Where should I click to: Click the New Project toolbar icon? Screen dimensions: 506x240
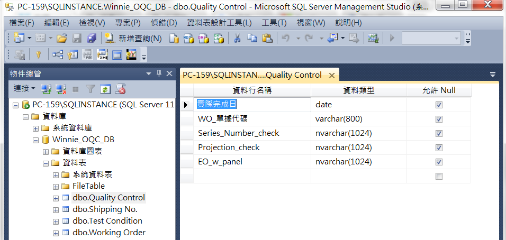point(19,39)
